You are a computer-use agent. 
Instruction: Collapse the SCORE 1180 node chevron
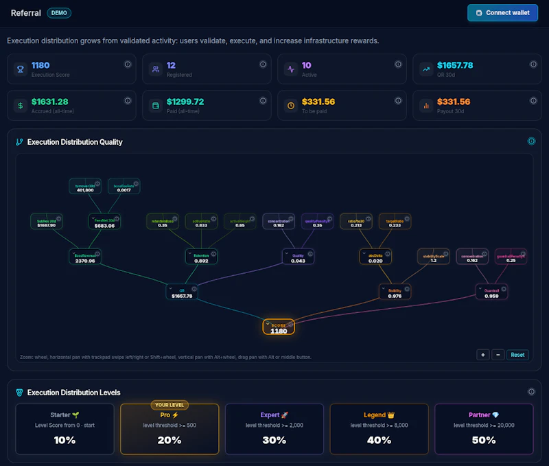tap(268, 323)
